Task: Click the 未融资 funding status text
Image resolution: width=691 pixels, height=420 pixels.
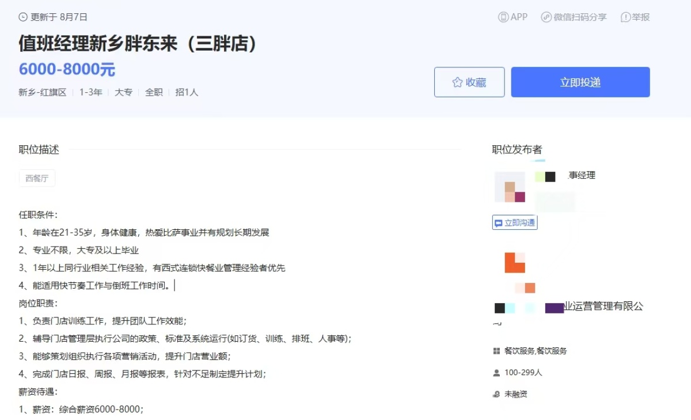Action: pos(516,395)
